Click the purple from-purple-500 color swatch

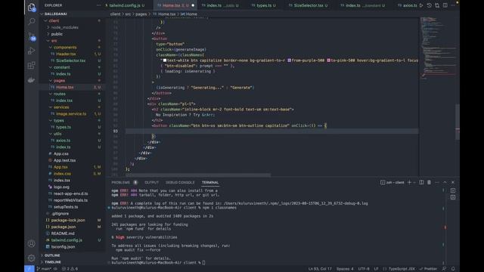pyautogui.click(x=289, y=60)
